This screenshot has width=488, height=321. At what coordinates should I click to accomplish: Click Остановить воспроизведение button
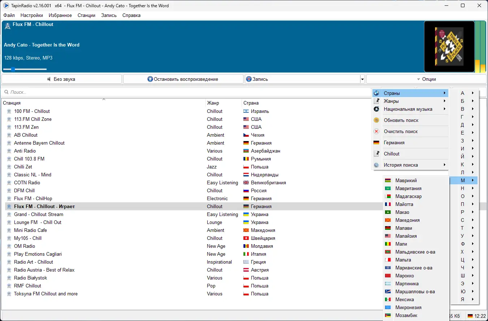click(183, 79)
